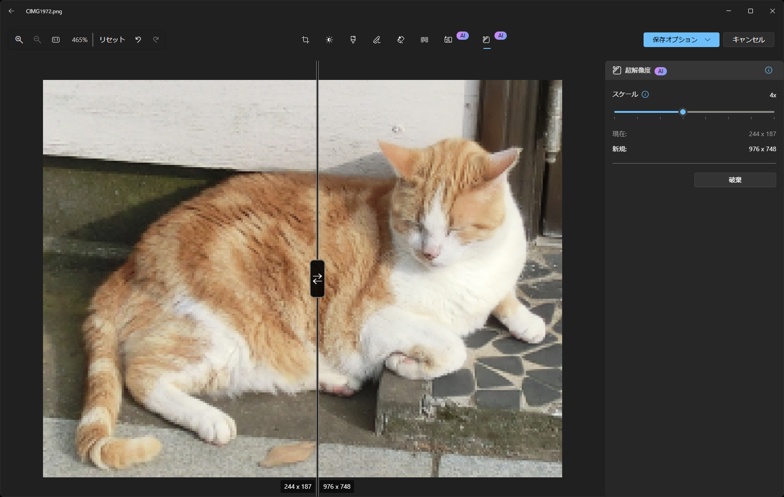Open the 保存オプション dropdown
Image resolution: width=784 pixels, height=497 pixels.
[x=681, y=40]
